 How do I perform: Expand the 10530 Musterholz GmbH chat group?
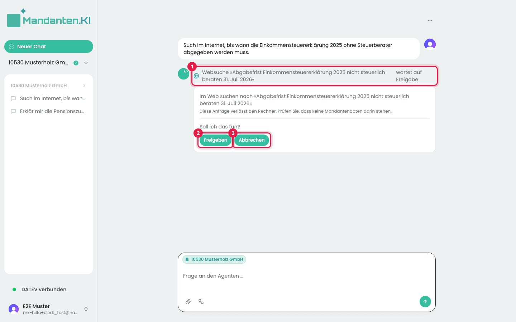[x=84, y=86]
